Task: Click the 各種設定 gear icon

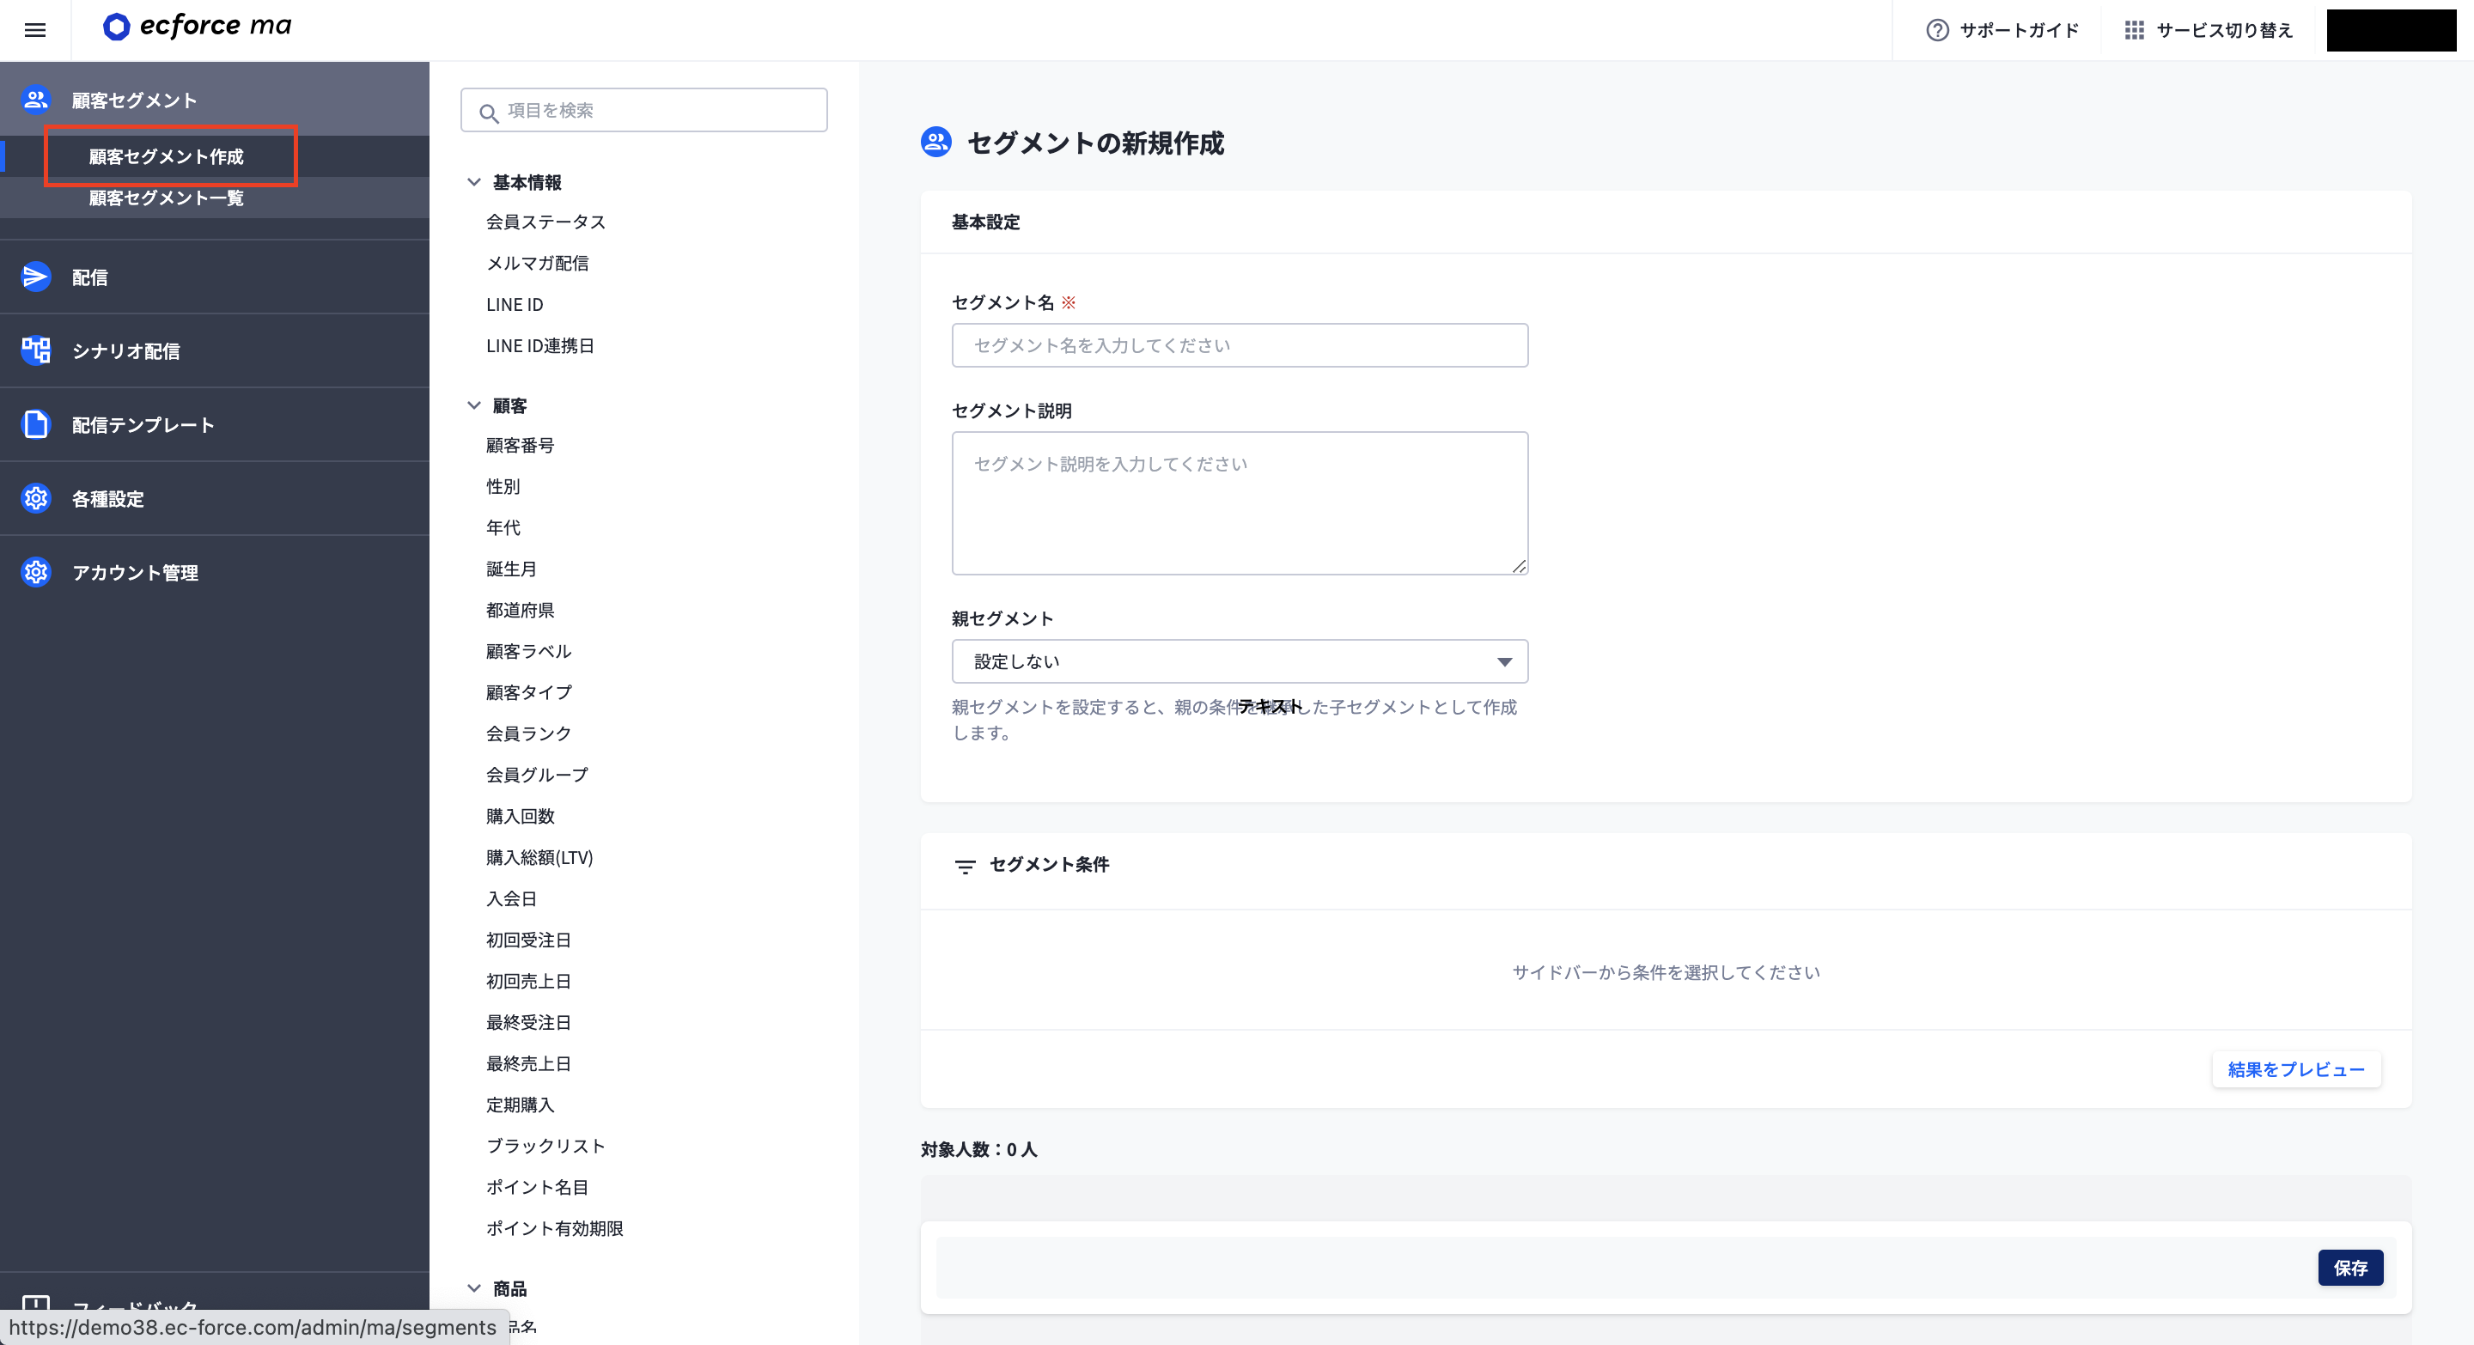Action: pyautogui.click(x=34, y=498)
